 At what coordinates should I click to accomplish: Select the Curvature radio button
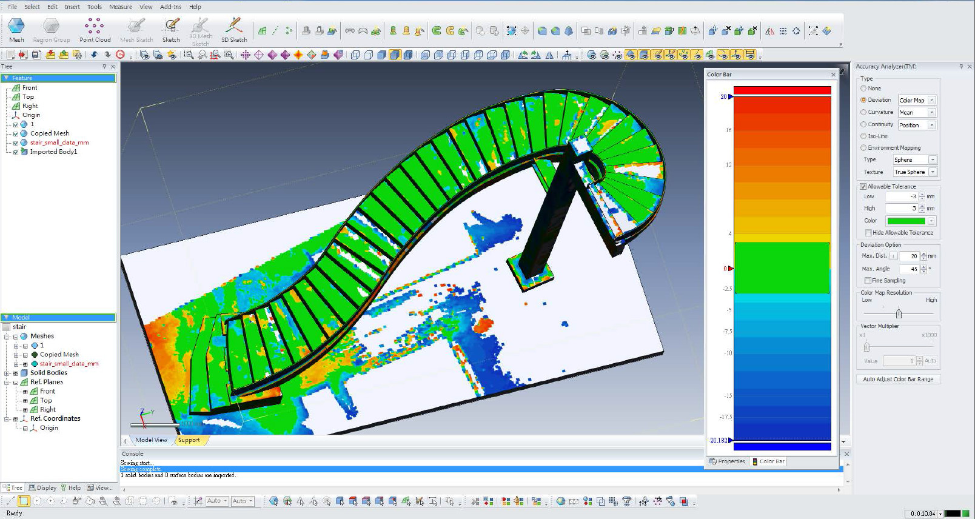coord(863,112)
